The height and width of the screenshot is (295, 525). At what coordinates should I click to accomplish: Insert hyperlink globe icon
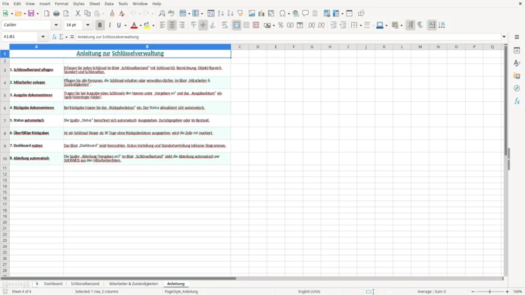click(x=296, y=13)
